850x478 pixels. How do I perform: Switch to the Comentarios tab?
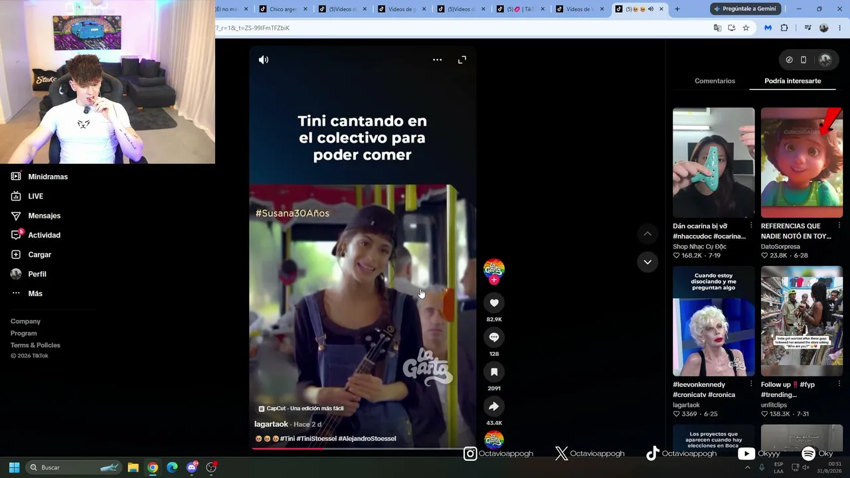point(715,81)
